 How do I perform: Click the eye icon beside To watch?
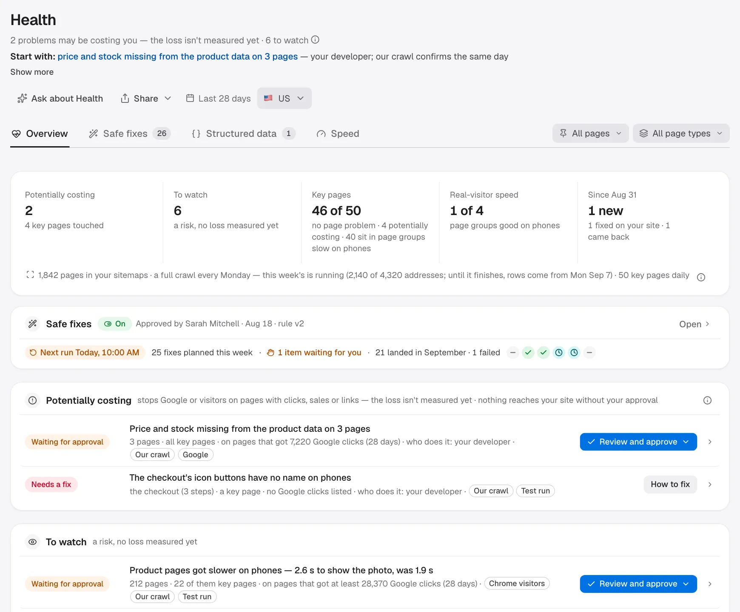point(32,542)
